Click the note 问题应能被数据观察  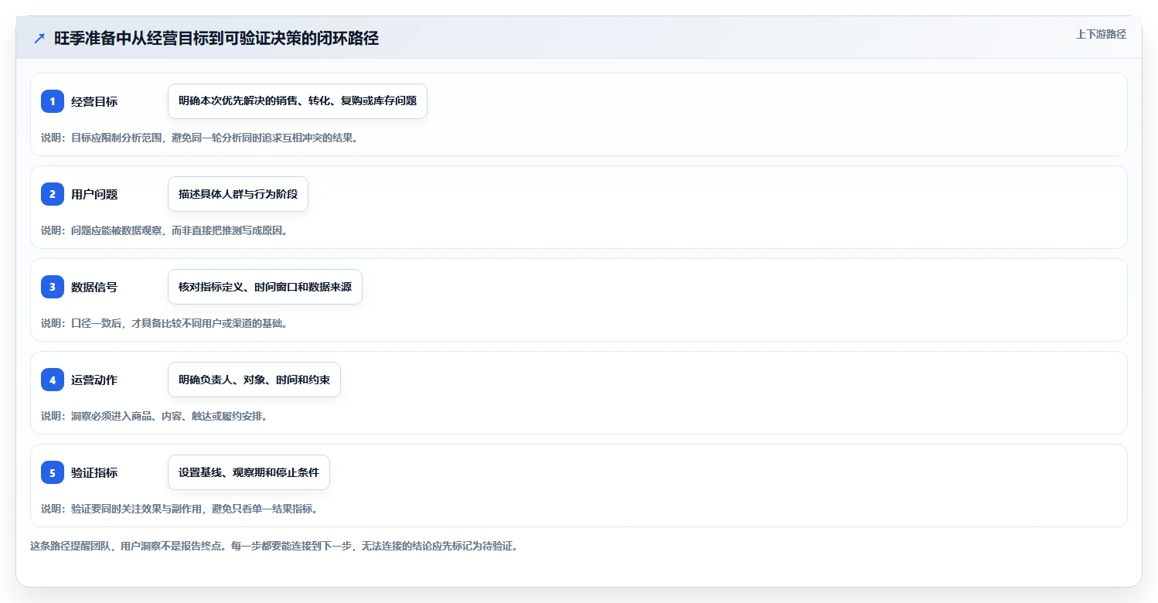pyautogui.click(x=165, y=230)
